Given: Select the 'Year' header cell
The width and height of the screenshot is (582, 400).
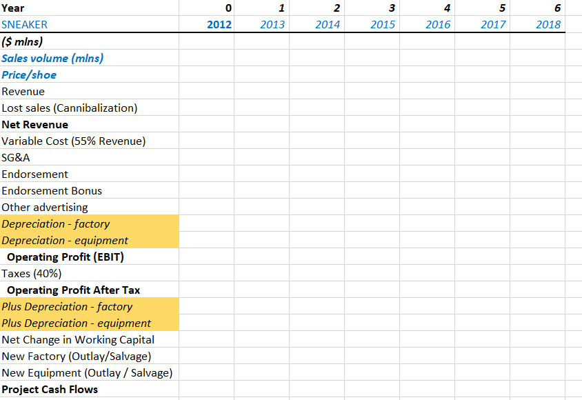Looking at the screenshot, I should click(90, 8).
